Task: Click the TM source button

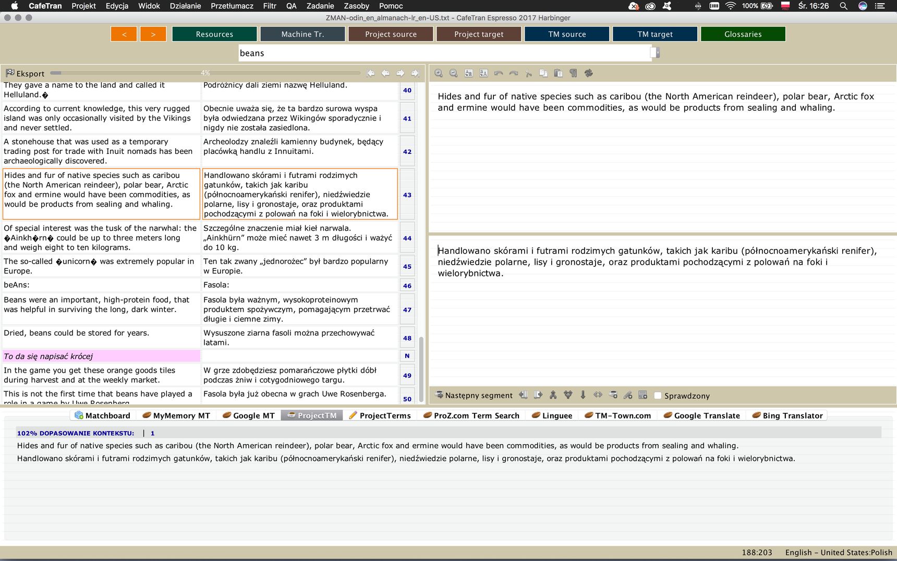Action: click(567, 34)
